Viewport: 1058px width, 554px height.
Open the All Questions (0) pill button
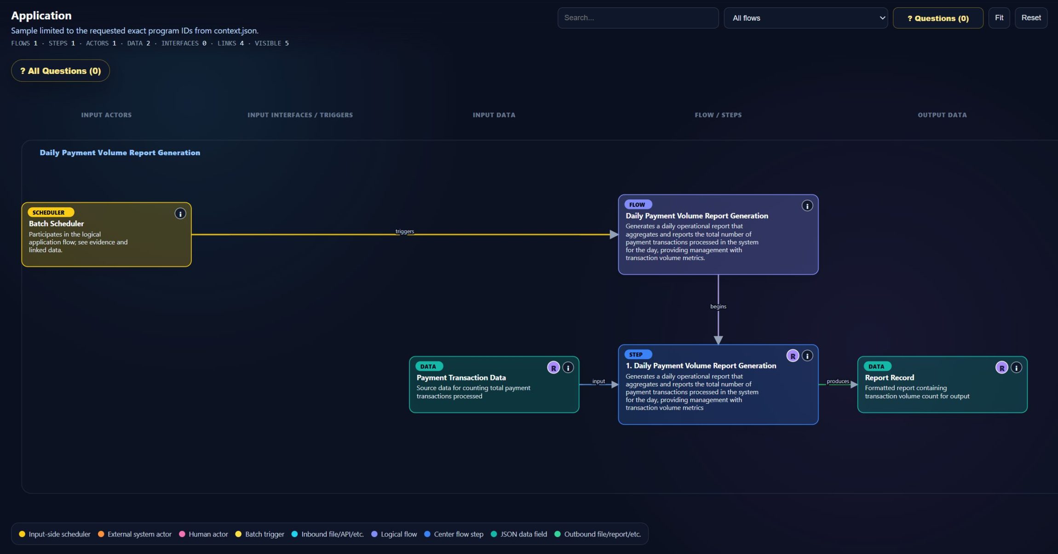click(x=60, y=71)
